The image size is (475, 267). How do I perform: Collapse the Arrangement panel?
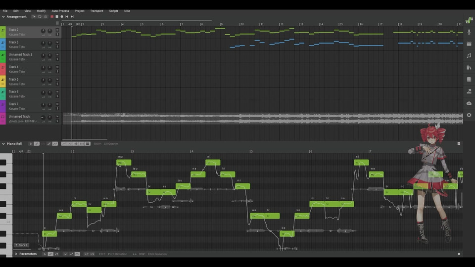pyautogui.click(x=3, y=17)
